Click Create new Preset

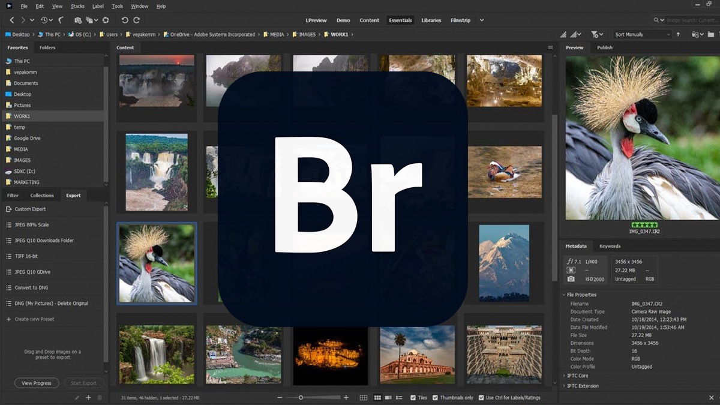tap(34, 319)
